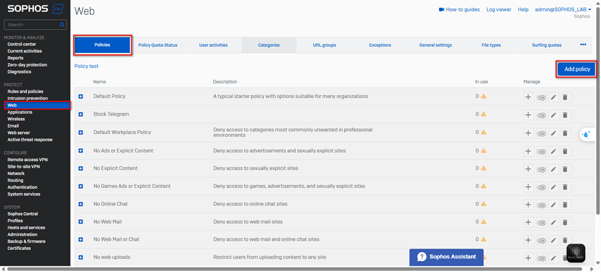The width and height of the screenshot is (601, 272).
Task: Delete the Default Workplace Policy via trash icon
Action: [x=566, y=133]
